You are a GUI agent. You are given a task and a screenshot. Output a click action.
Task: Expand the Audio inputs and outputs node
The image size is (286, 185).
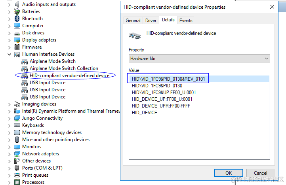coord(9,5)
